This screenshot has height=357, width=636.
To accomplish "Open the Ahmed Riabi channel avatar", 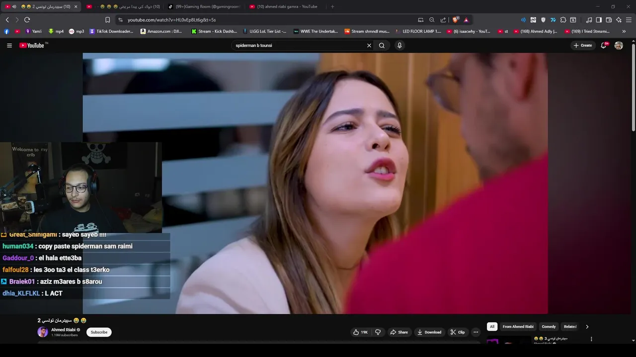I will pos(43,332).
